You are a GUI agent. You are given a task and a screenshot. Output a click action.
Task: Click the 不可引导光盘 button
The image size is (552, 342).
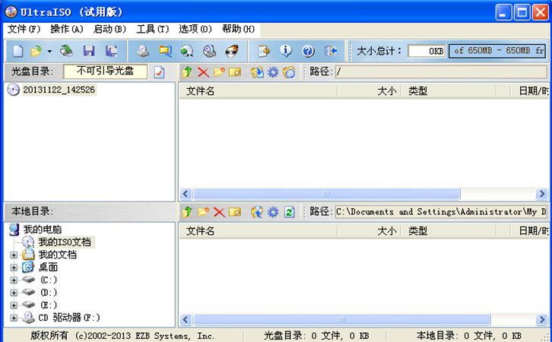tap(105, 71)
